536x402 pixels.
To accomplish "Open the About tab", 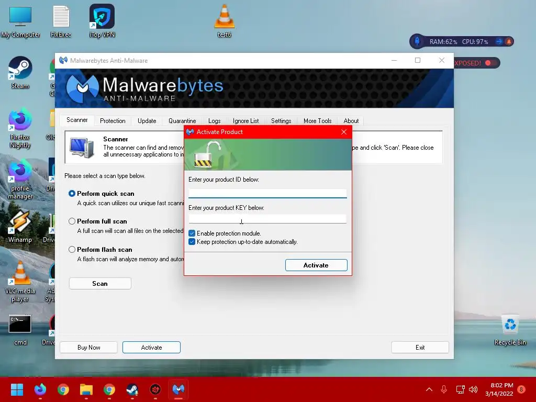I will [x=351, y=121].
